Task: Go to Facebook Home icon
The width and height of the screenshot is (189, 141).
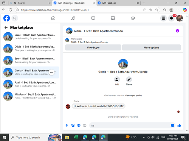Action: [53, 18]
